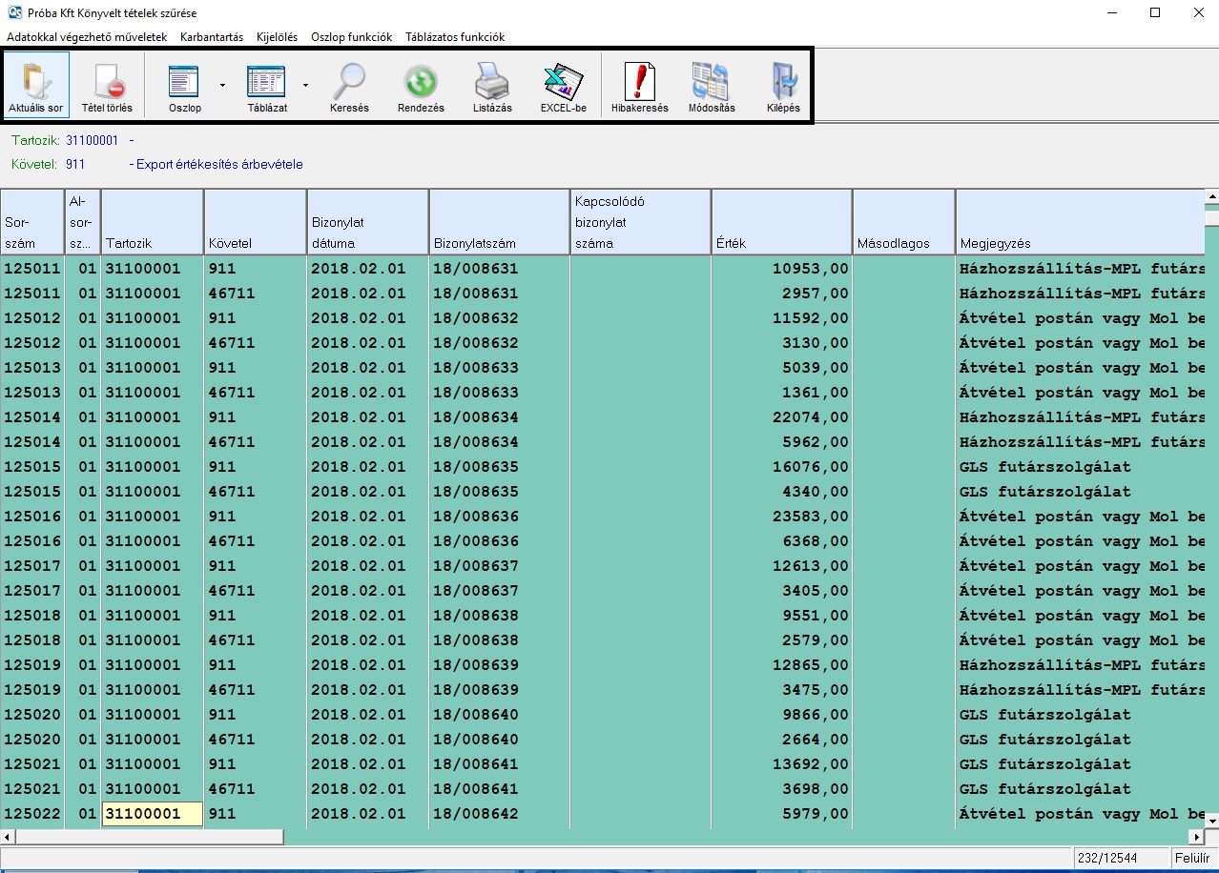Viewport: 1219px width, 873px height.
Task: Delete item with Tétel törlés icon
Action: (x=107, y=84)
